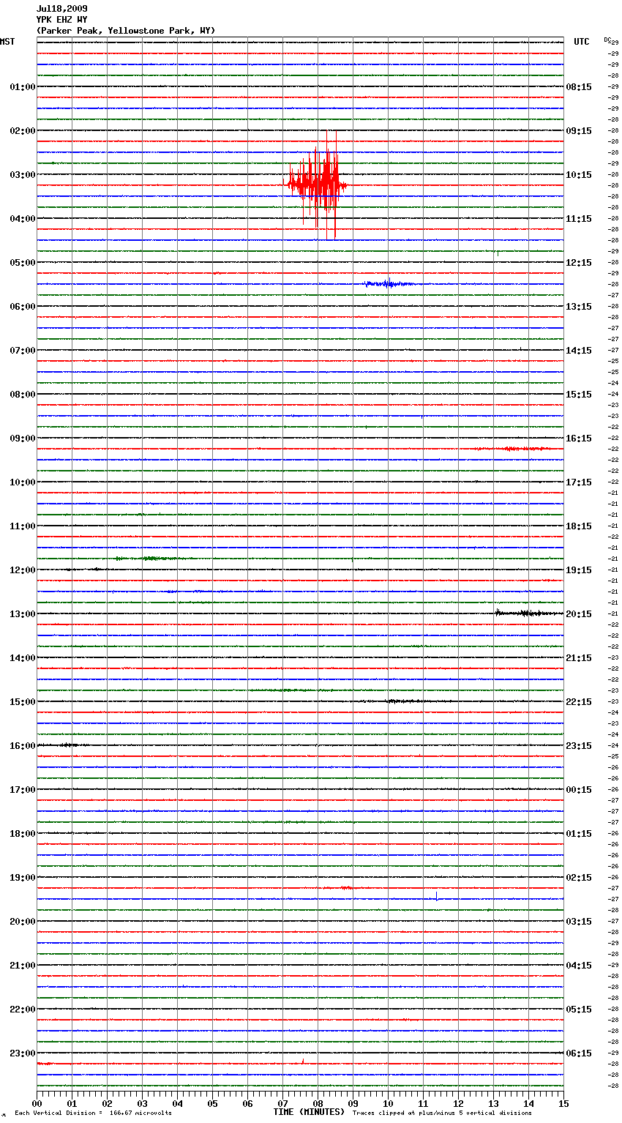
Task: Click the 06:15 UTC time label
Action: 579,1053
